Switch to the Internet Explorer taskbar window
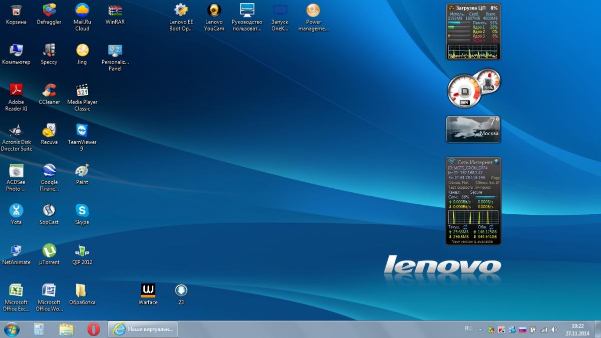This screenshot has width=601, height=338. click(143, 329)
